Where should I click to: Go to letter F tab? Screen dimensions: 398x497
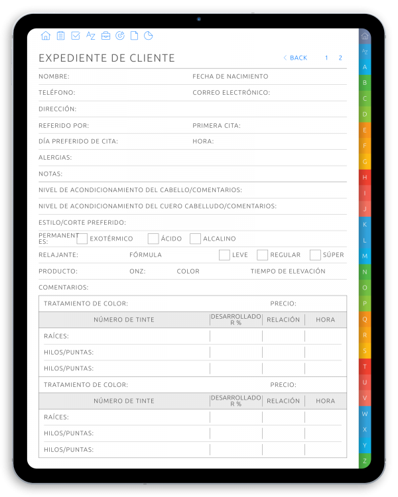(x=365, y=146)
